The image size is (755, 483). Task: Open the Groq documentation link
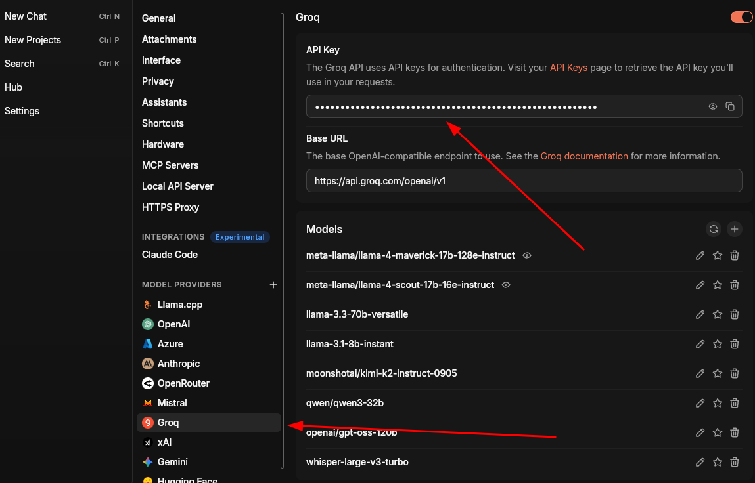tap(584, 156)
